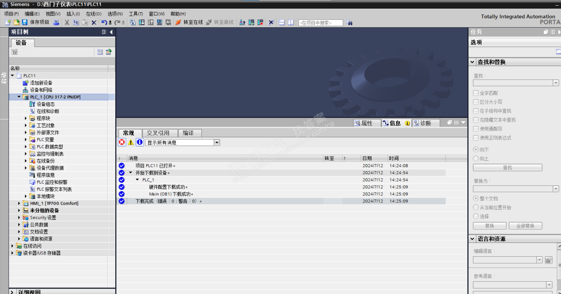Select the 设备 tab in project tree
561x294 pixels.
click(22, 43)
